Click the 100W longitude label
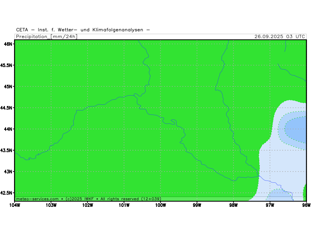Image resolution: width=321 pixels, height=241 pixels. pyautogui.click(x=160, y=205)
